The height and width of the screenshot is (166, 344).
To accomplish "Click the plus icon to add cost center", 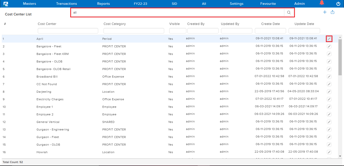I will (325, 12).
